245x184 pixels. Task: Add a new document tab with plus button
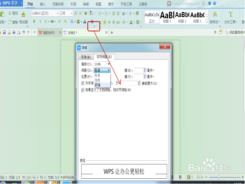click(112, 33)
